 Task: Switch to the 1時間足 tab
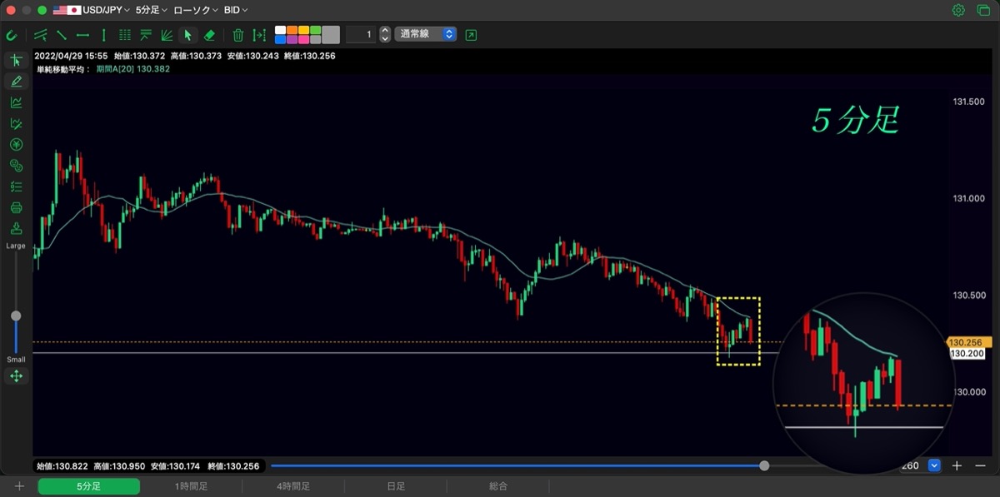tap(191, 486)
